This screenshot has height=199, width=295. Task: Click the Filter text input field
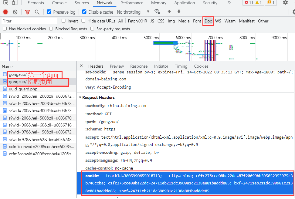pos(29,21)
